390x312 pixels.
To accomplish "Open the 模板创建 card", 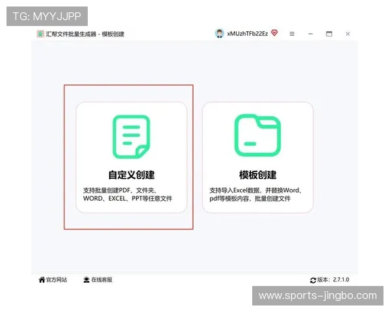I will click(257, 157).
